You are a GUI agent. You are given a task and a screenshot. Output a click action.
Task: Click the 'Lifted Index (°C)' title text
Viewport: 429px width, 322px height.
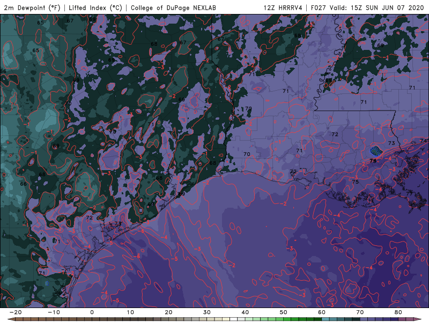click(x=95, y=8)
